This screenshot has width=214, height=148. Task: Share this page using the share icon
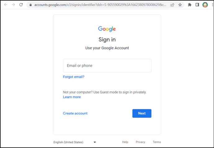[172, 5]
